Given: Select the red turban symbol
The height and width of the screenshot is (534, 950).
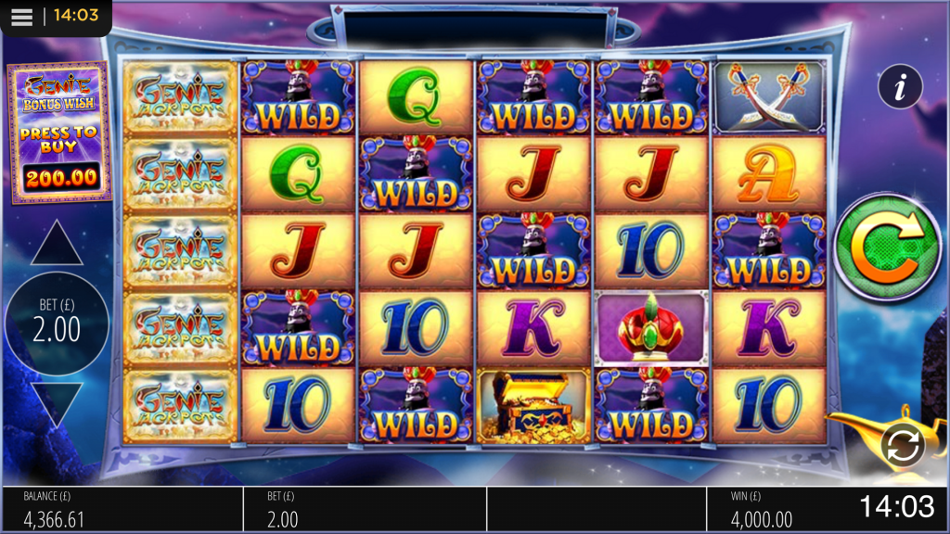Looking at the screenshot, I should click(x=650, y=329).
